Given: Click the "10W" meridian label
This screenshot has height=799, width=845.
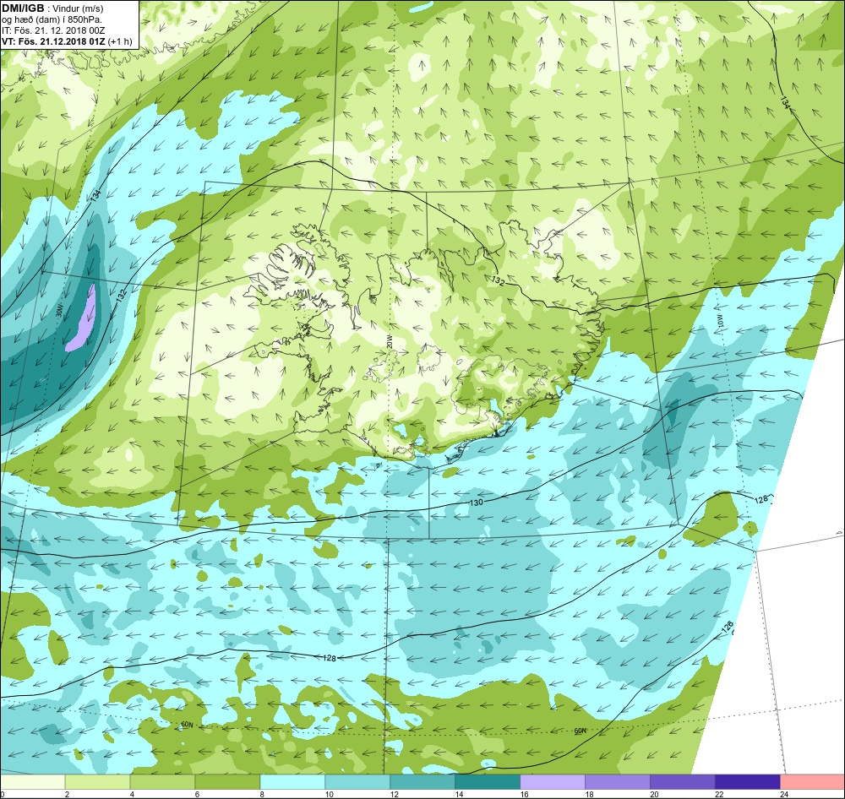Looking at the screenshot, I should [x=719, y=321].
